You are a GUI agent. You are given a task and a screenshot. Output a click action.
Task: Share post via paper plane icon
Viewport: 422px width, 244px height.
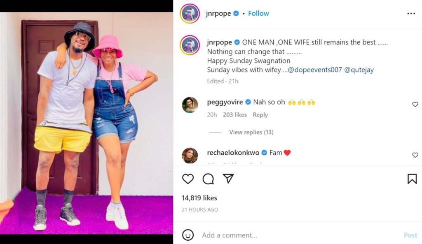click(x=228, y=179)
